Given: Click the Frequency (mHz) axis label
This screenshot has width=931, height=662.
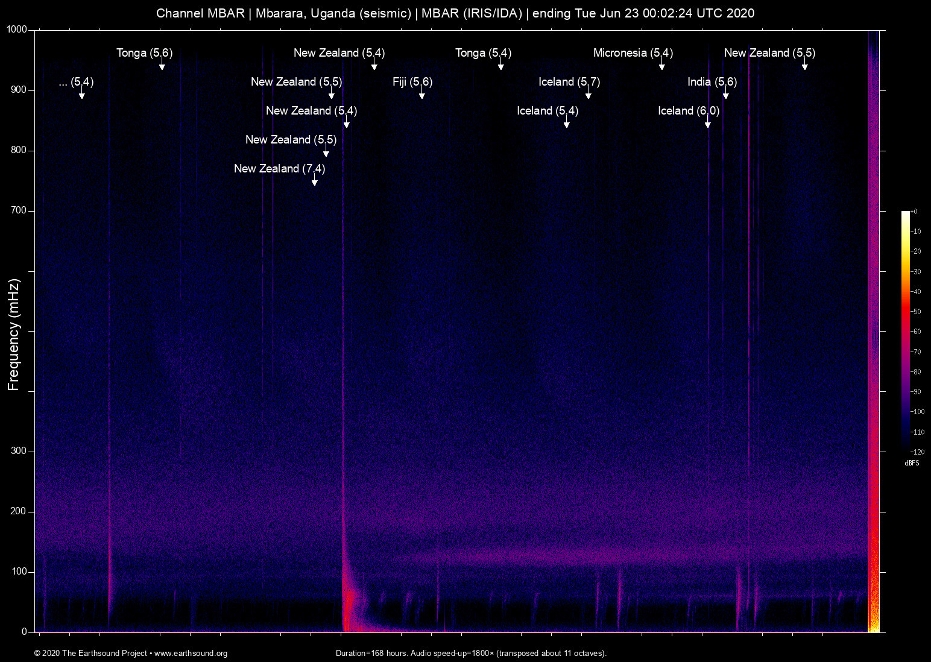Looking at the screenshot, I should pos(13,335).
